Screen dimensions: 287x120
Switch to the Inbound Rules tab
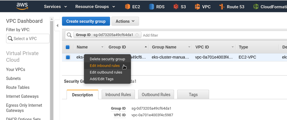[x=118, y=94]
